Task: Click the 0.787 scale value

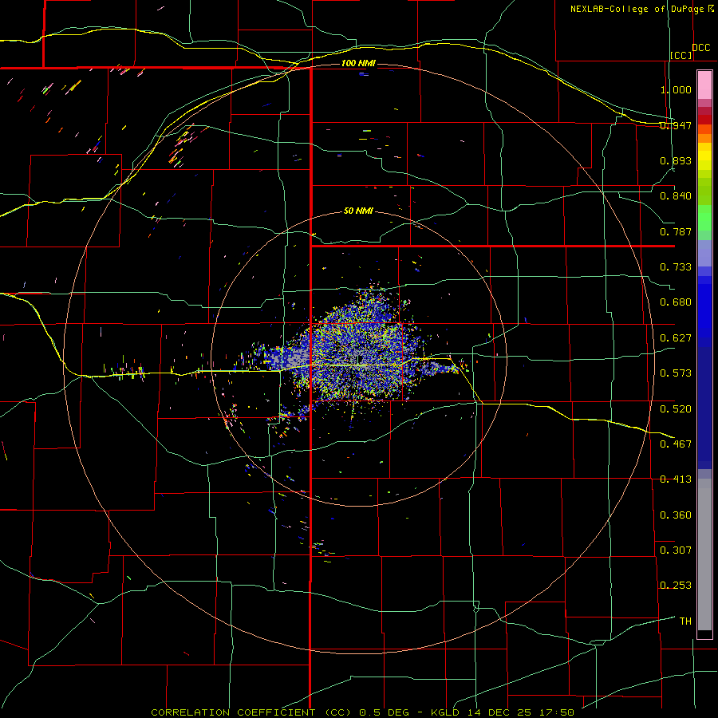Action: 676,231
